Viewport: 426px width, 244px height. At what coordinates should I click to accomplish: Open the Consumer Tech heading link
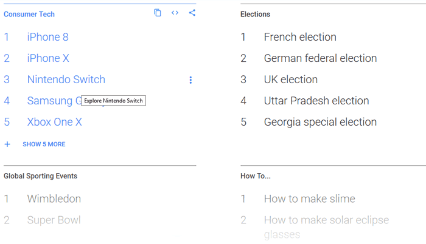(x=29, y=14)
